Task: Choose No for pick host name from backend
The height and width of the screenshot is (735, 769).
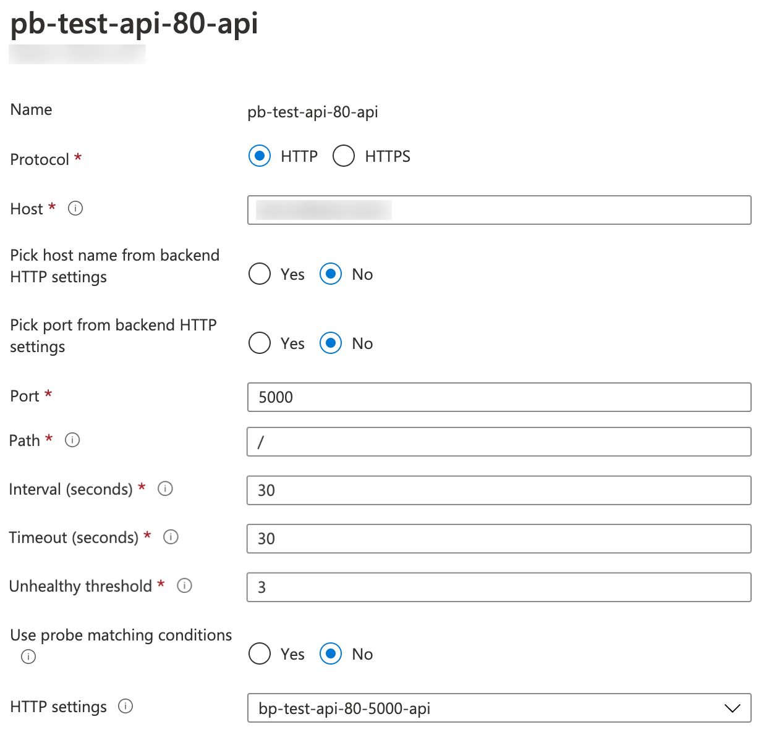Action: (331, 274)
